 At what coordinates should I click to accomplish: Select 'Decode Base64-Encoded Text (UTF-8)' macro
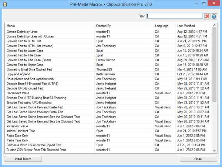coord(108,83)
